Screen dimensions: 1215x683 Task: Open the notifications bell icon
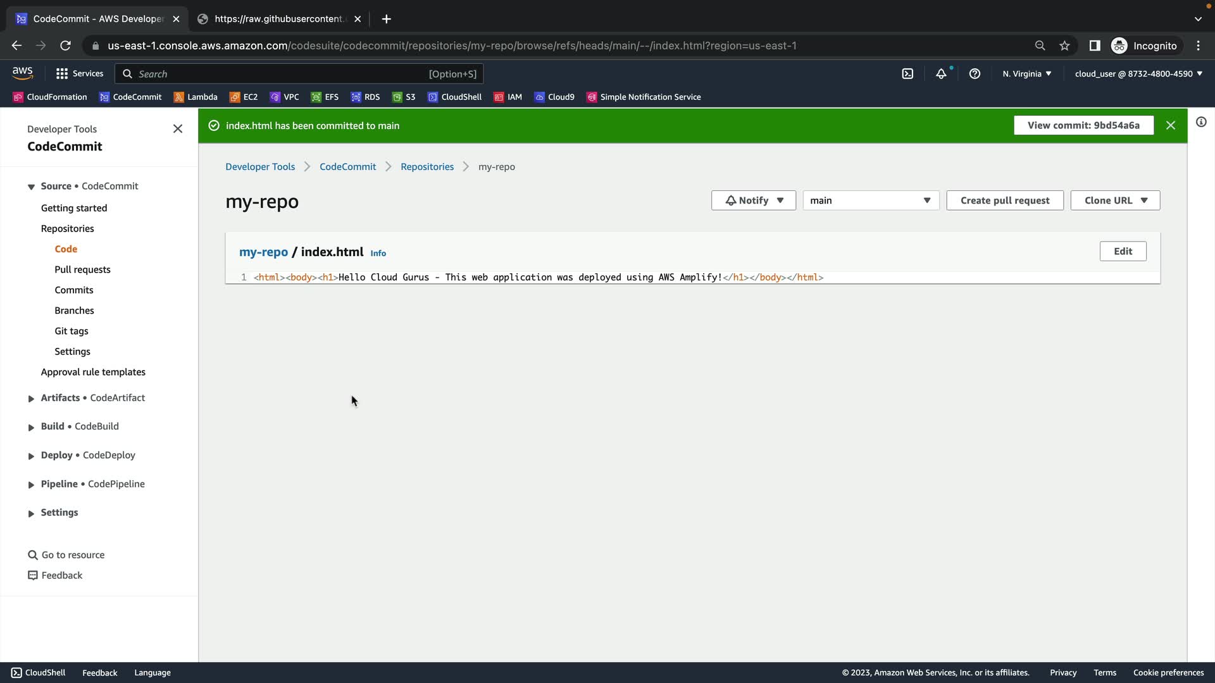tap(941, 74)
